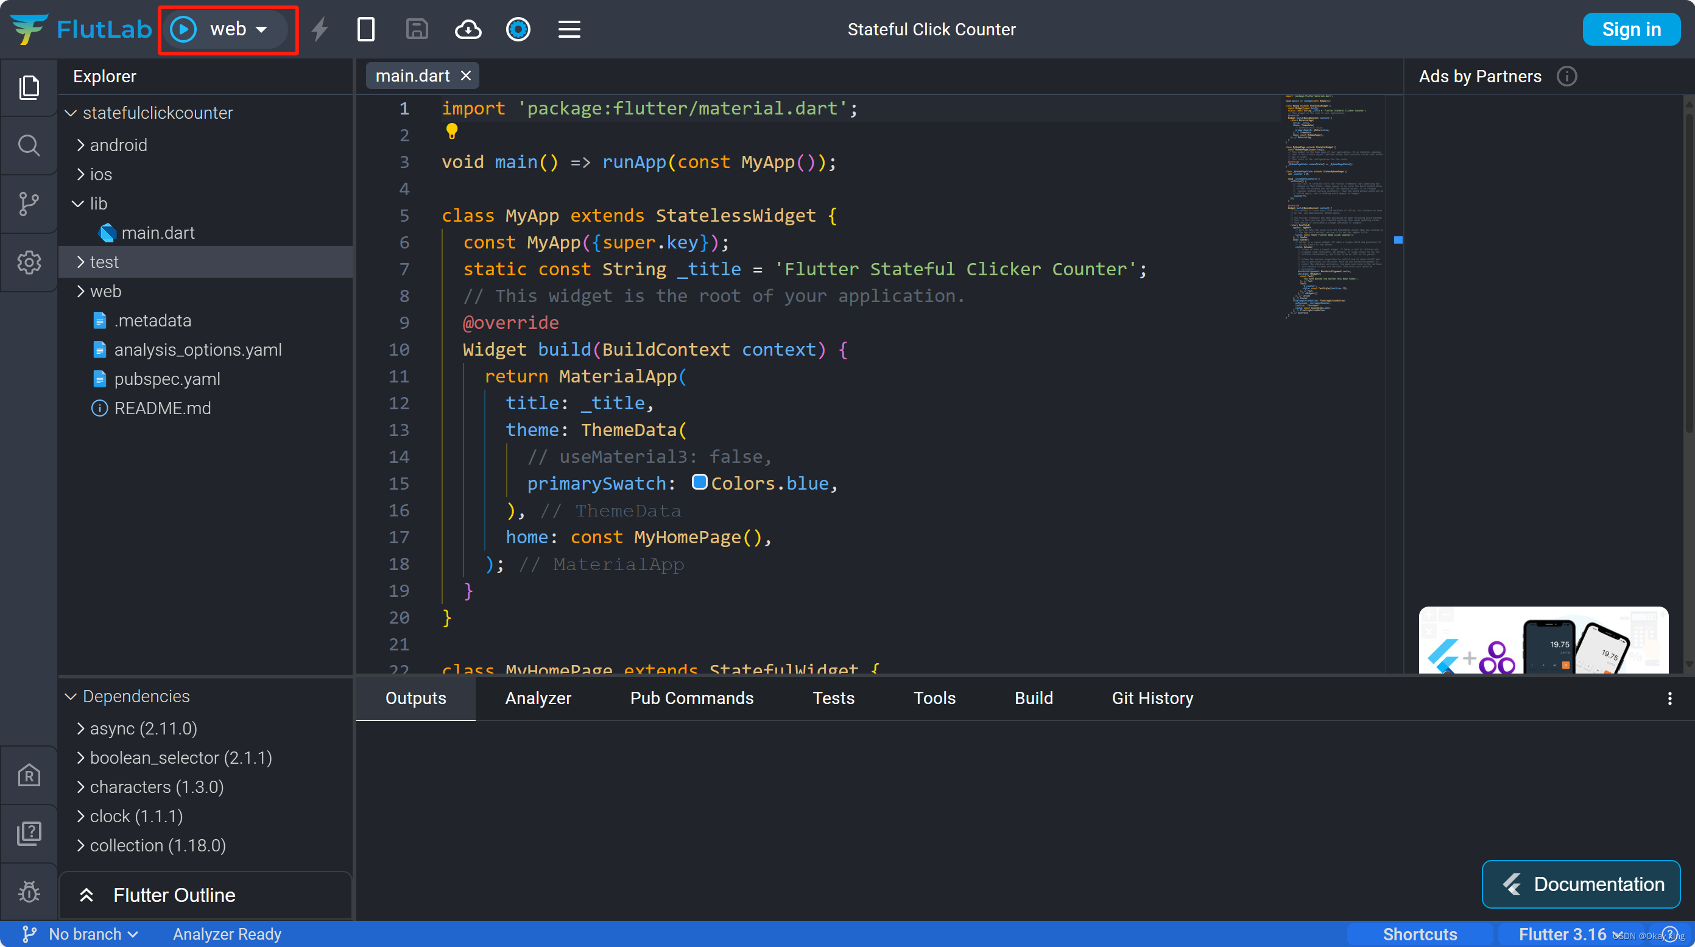Click the Colors.blue color swatch on line 15
The width and height of the screenshot is (1695, 947).
click(x=699, y=482)
